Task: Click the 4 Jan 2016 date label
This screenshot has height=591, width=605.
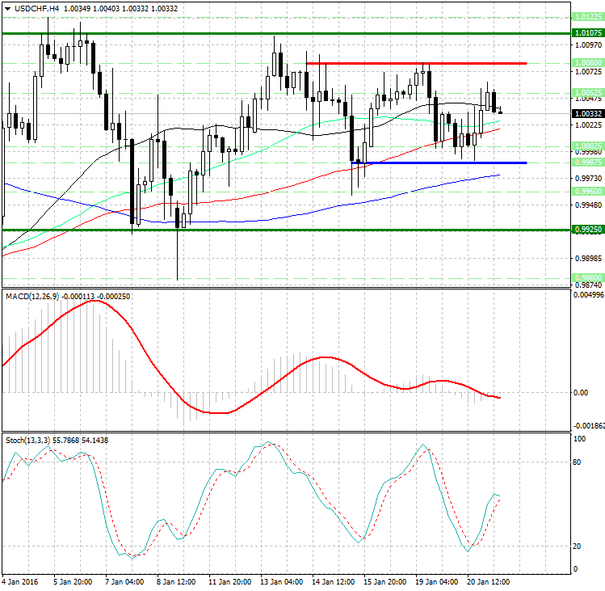Action: [x=22, y=581]
